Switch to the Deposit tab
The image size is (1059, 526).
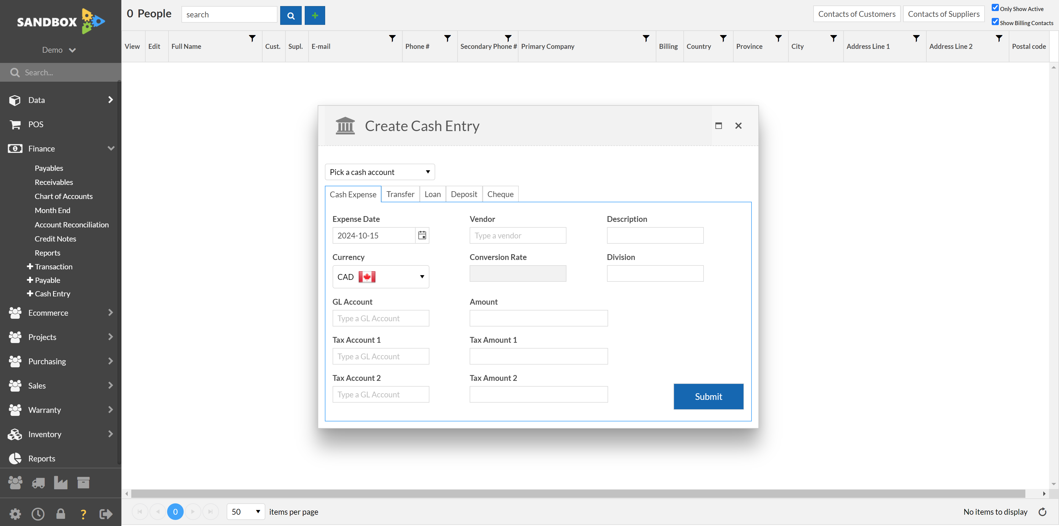pos(464,194)
